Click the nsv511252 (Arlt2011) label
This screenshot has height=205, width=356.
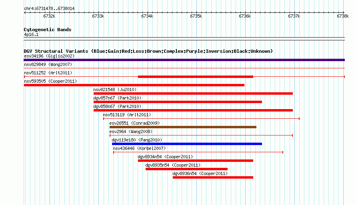coord(48,73)
